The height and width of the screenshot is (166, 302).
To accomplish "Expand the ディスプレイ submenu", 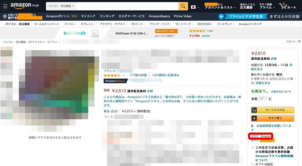I will (226, 24).
